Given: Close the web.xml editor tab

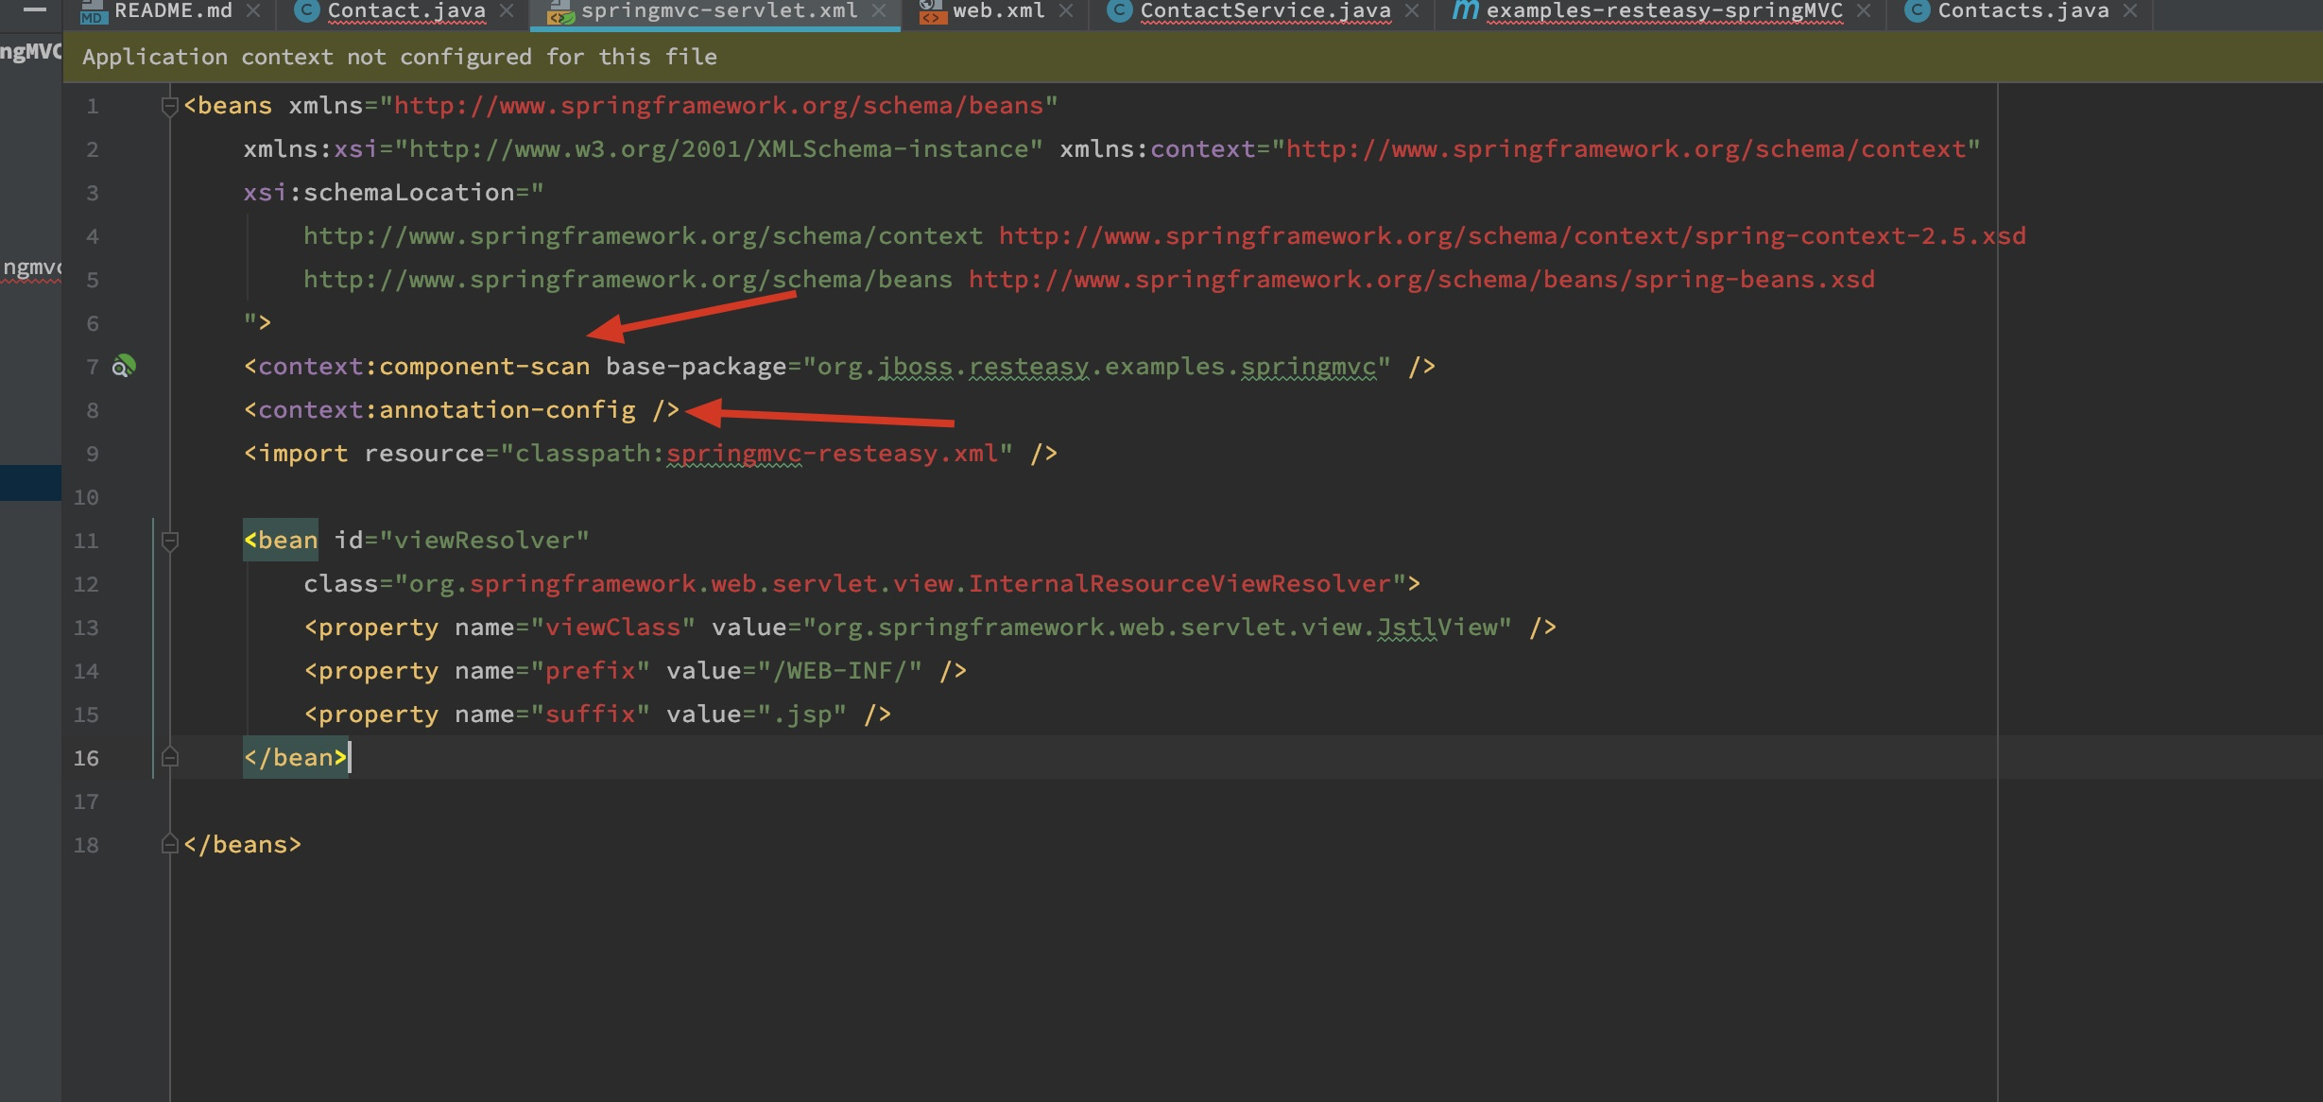Looking at the screenshot, I should (x=1066, y=10).
